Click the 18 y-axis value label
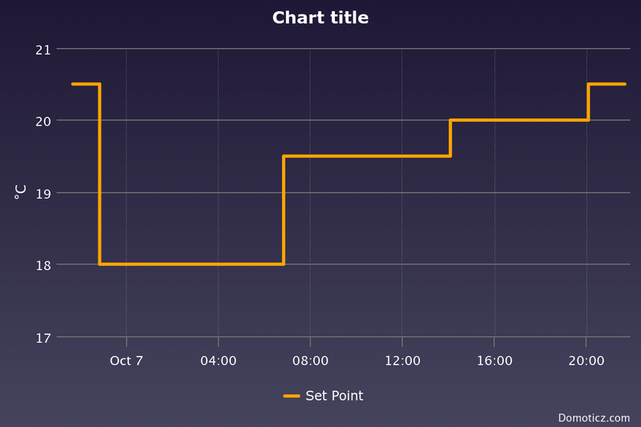Screen dimensions: 641x427 click(x=42, y=265)
